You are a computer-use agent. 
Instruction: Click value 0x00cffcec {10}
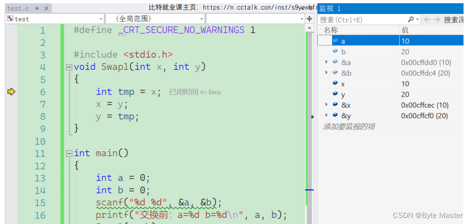[x=425, y=105]
